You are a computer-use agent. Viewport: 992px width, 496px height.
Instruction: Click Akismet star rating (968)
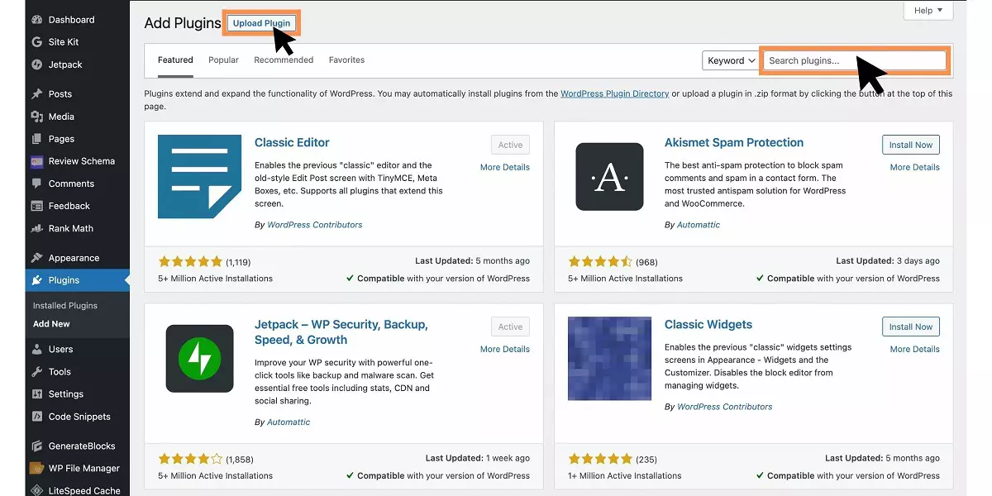pyautogui.click(x=600, y=261)
